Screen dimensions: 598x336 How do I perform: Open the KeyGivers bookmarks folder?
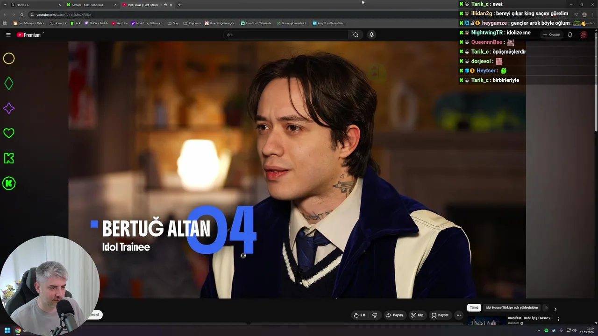coord(192,23)
